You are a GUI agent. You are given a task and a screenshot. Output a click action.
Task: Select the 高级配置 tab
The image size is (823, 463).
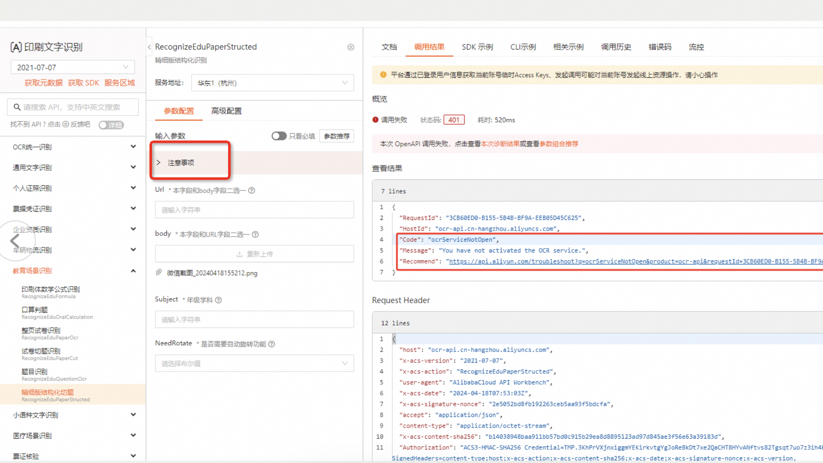[226, 111]
